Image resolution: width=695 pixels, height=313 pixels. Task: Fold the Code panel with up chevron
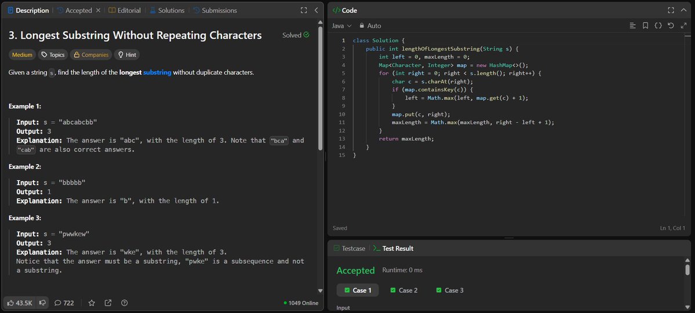(683, 10)
